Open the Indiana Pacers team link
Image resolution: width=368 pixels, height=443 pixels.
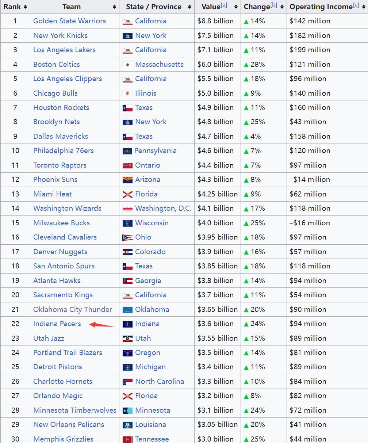[57, 324]
